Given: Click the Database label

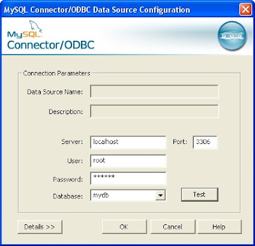Looking at the screenshot, I should [x=68, y=196].
